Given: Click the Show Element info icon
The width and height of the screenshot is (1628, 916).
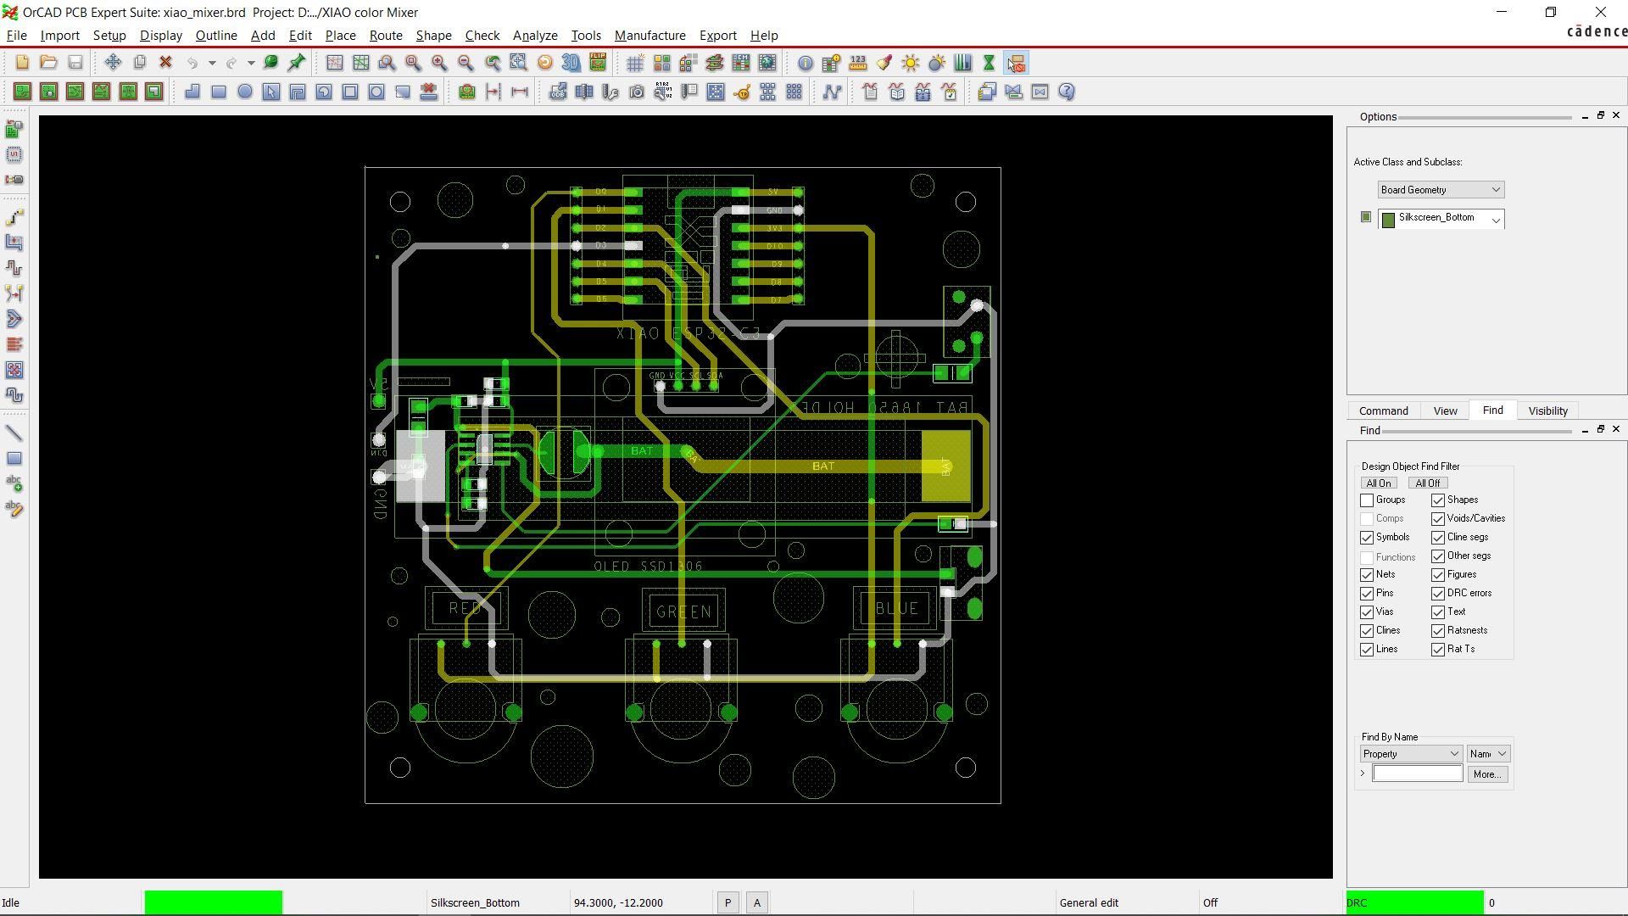Looking at the screenshot, I should pyautogui.click(x=805, y=63).
